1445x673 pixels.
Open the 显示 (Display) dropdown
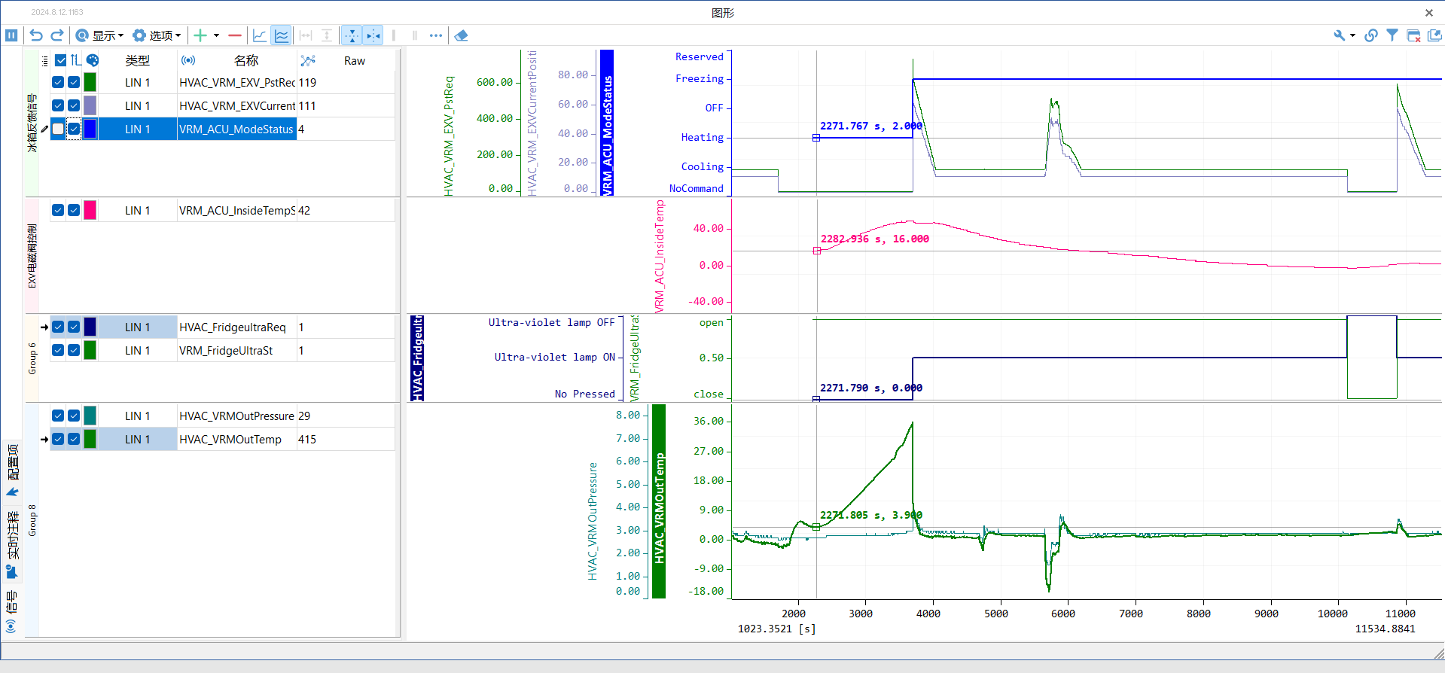click(x=100, y=35)
